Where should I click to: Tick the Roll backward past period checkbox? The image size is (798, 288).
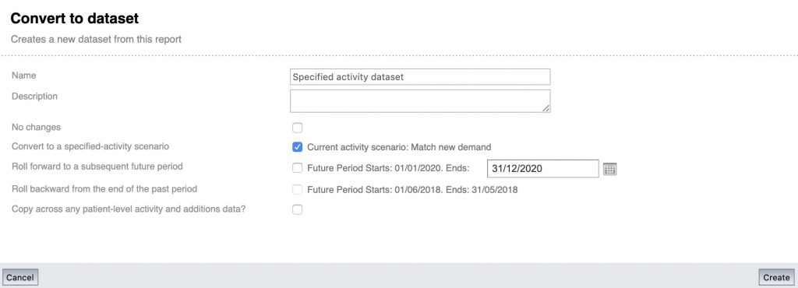(297, 190)
